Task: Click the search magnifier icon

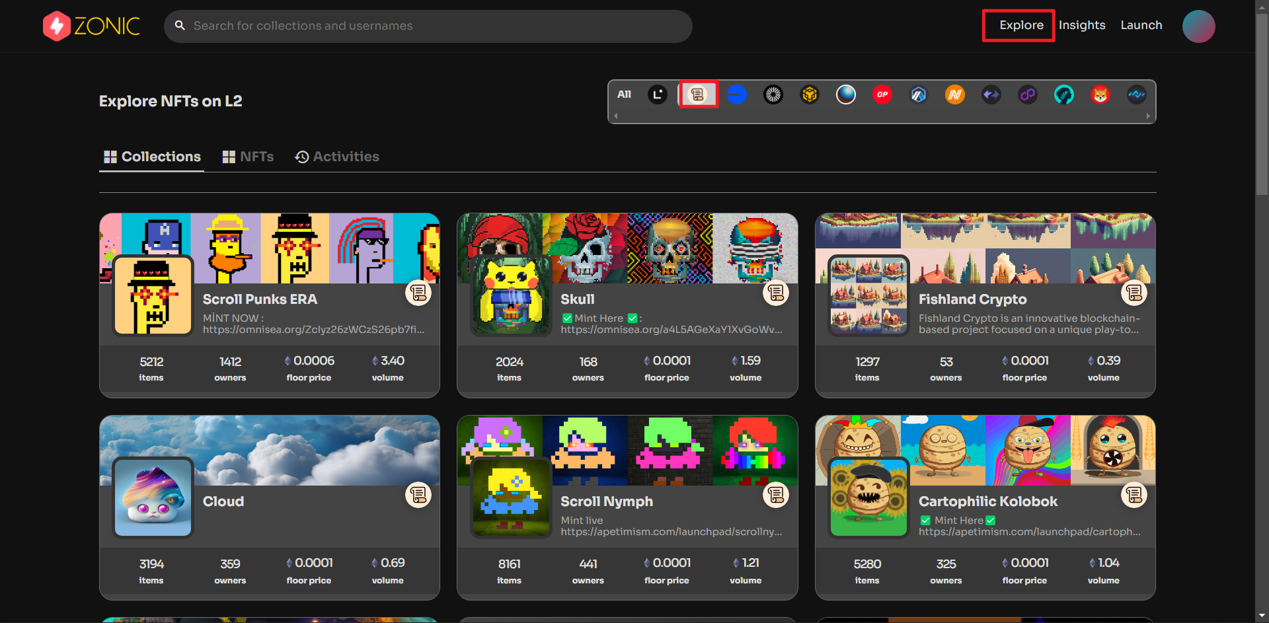Action: (x=180, y=26)
